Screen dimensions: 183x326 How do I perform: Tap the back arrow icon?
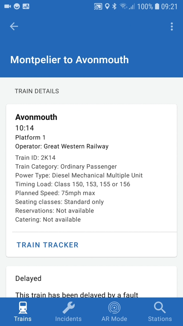pyautogui.click(x=14, y=26)
